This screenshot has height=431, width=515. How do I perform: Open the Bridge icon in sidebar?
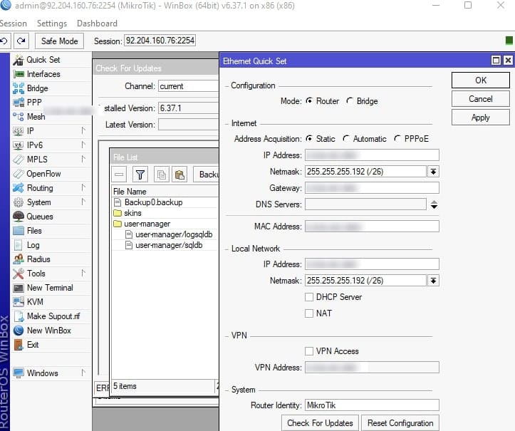click(19, 88)
